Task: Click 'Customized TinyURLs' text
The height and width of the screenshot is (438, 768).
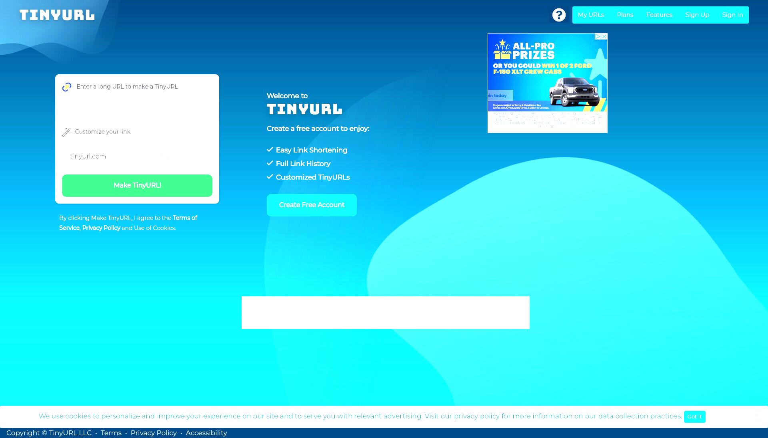Action: [313, 177]
